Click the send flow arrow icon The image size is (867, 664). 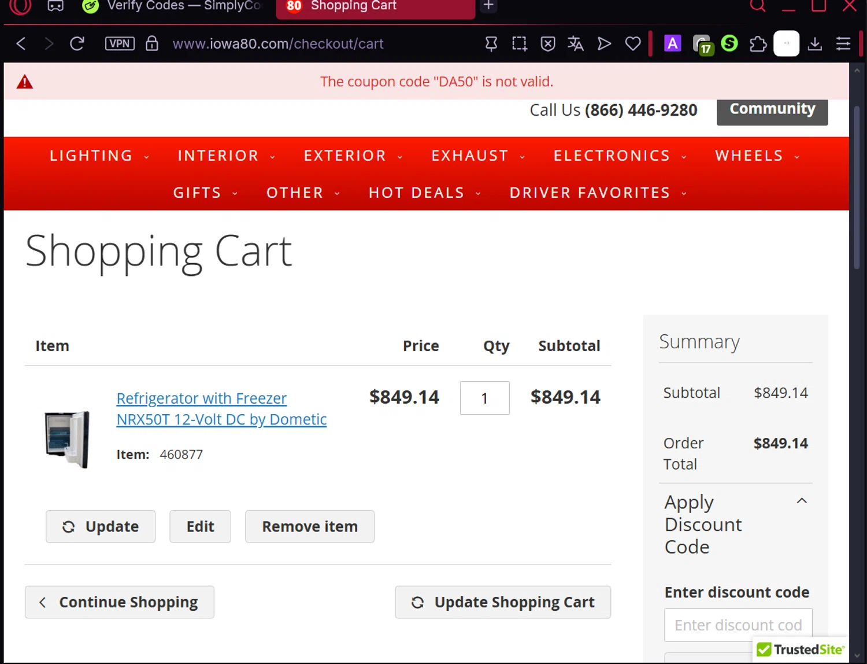604,43
